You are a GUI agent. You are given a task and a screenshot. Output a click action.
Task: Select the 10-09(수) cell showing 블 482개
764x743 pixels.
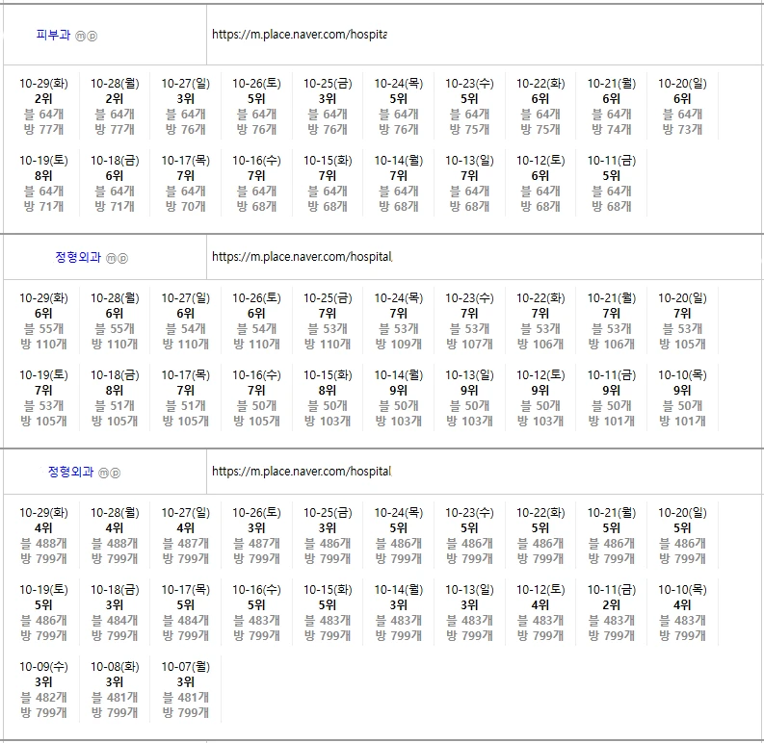(43, 689)
